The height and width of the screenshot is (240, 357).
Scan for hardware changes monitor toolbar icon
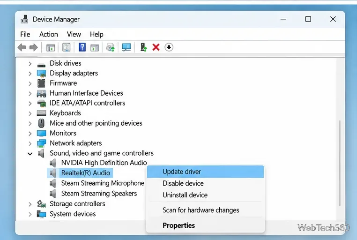(126, 47)
